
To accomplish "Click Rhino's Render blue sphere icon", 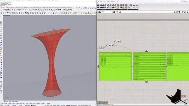I will (x=60, y=10).
